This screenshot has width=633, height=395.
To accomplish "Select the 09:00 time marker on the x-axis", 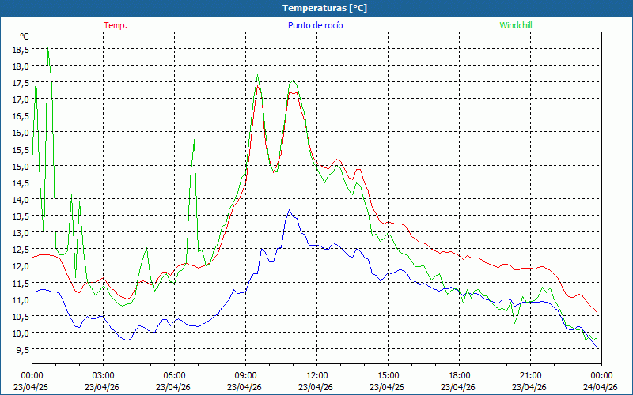I will click(245, 375).
